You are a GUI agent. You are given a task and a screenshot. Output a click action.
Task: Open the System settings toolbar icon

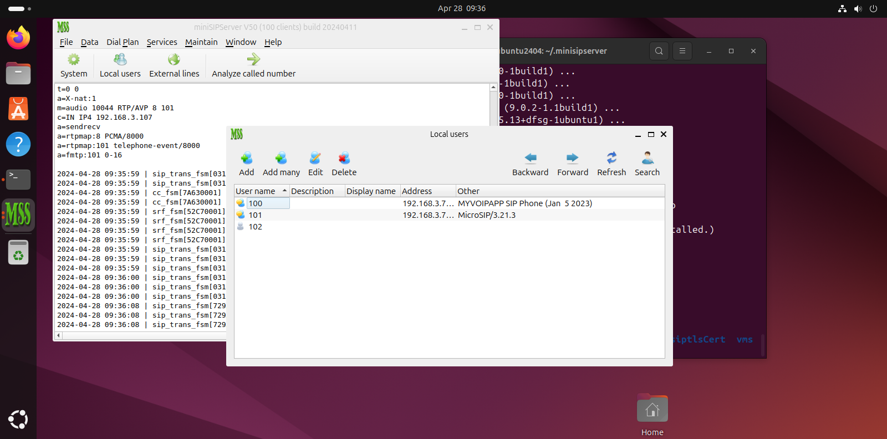coord(74,65)
